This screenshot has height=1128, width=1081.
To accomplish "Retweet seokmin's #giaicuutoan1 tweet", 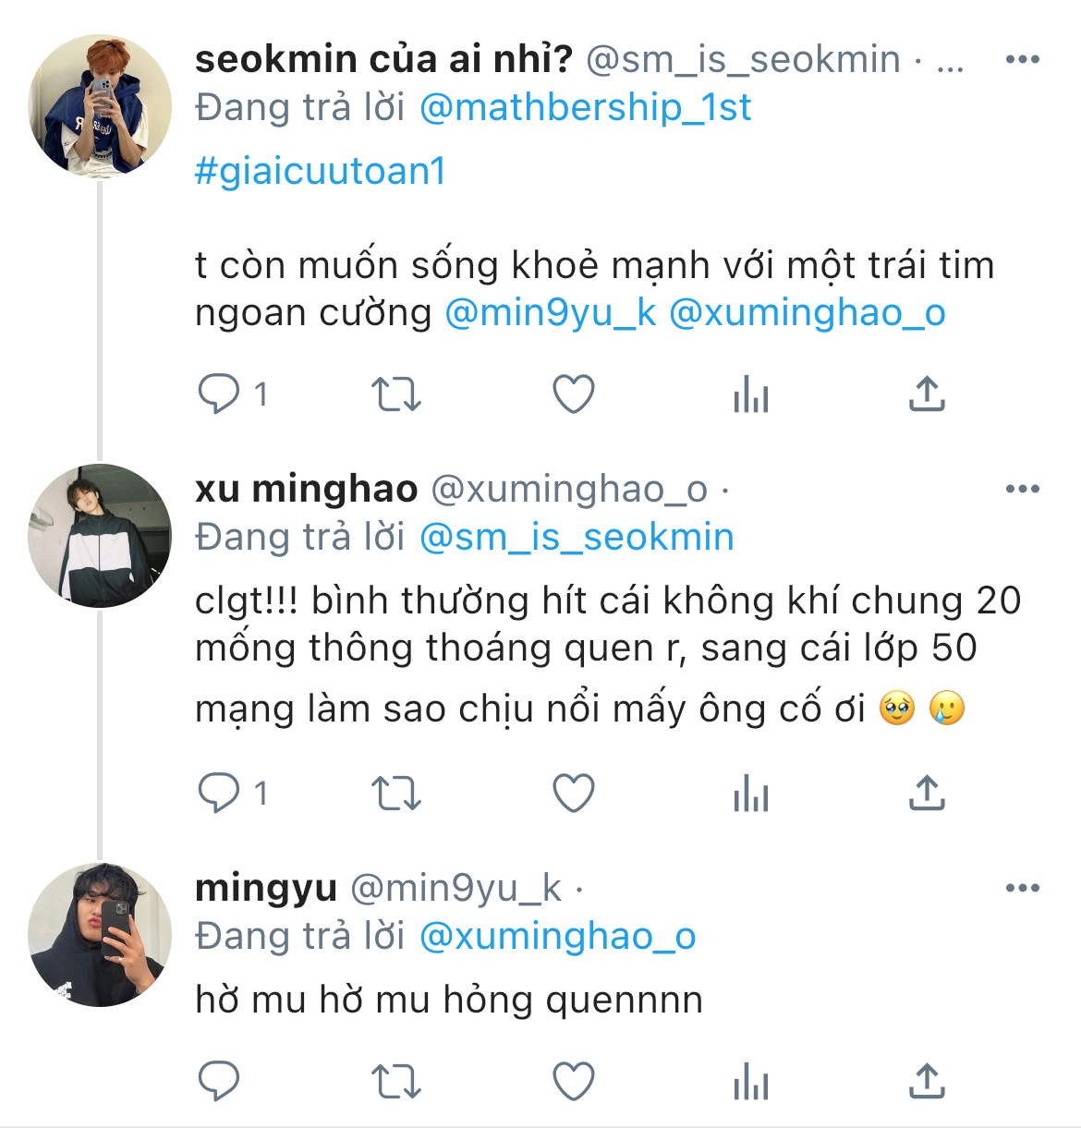I will click(395, 395).
